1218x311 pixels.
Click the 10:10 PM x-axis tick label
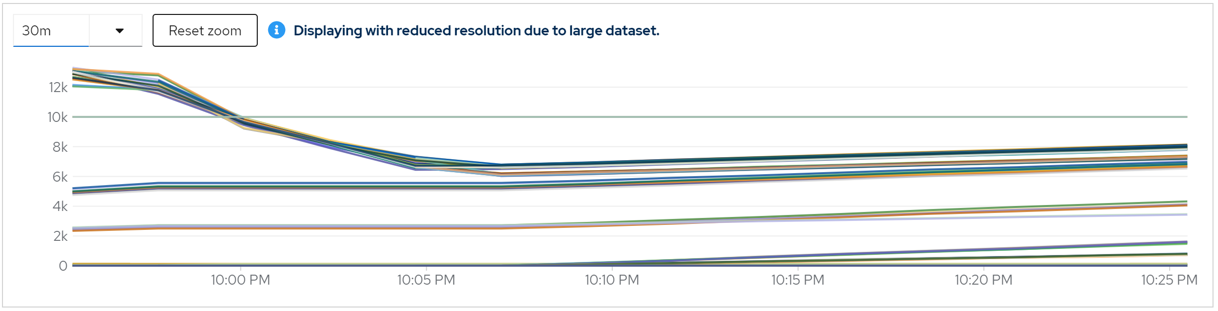pos(612,280)
